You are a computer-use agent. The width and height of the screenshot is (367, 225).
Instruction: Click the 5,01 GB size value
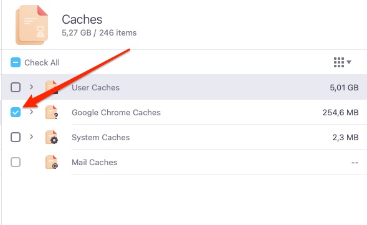(x=344, y=87)
